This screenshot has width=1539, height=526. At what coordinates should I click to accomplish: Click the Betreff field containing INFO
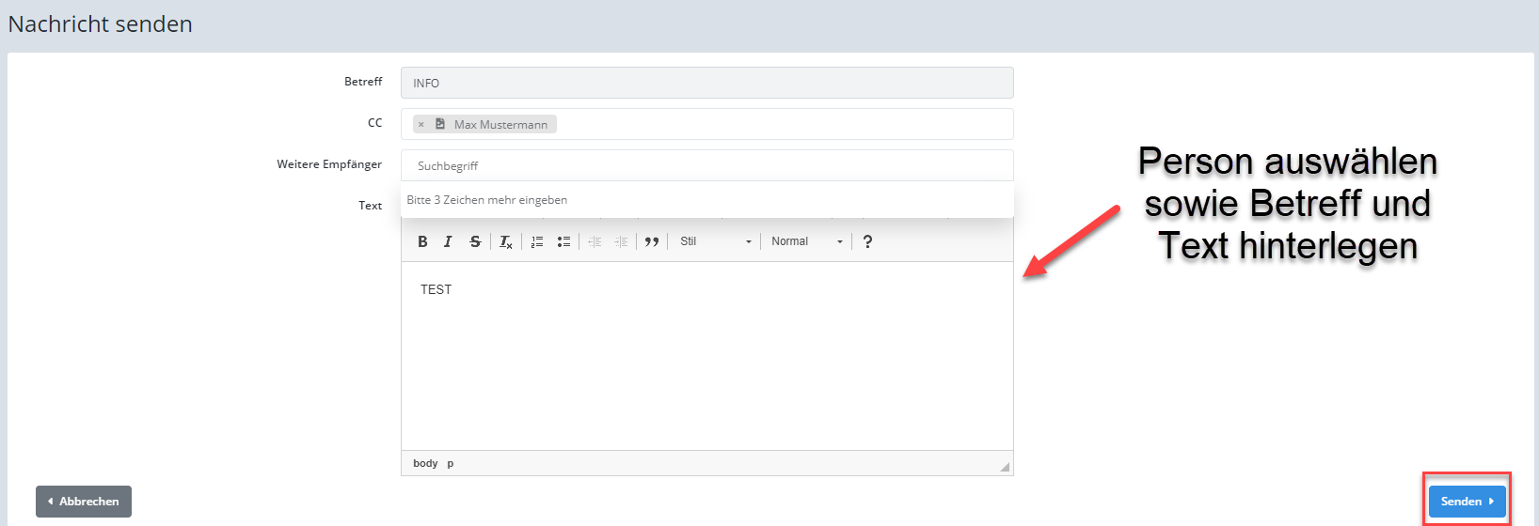[707, 83]
